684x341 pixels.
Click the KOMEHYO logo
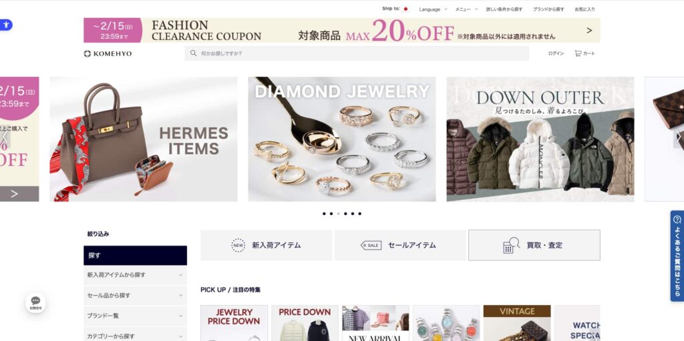click(108, 53)
